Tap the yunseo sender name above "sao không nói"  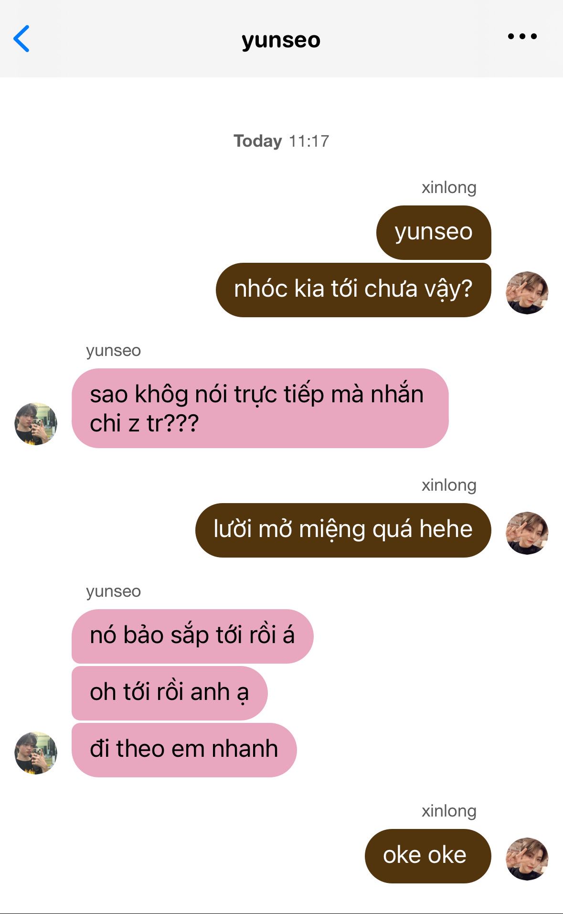coord(114,351)
